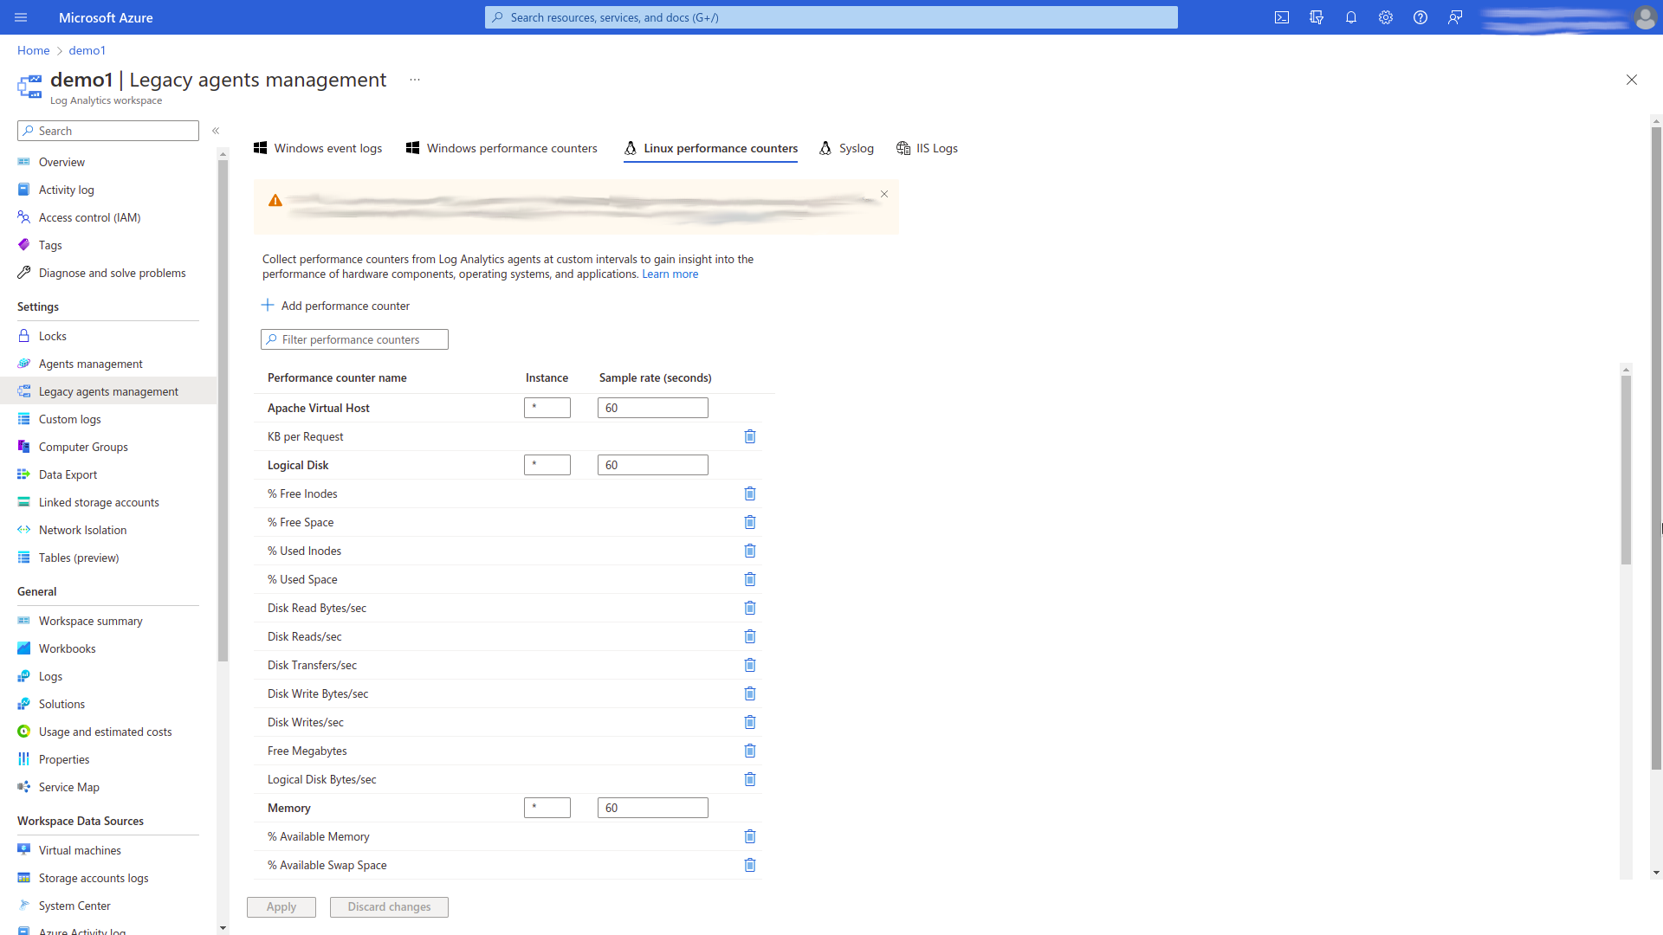Switch to Windows performance counters tab
The height and width of the screenshot is (935, 1663).
click(501, 148)
